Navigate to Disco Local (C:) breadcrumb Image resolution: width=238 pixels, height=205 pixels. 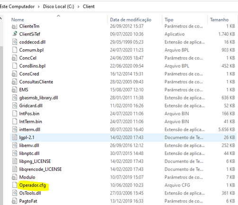pyautogui.click(x=59, y=7)
